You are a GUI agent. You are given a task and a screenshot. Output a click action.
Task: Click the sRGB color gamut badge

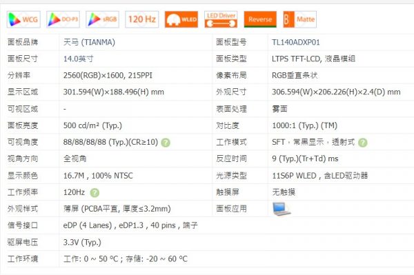tap(102, 19)
